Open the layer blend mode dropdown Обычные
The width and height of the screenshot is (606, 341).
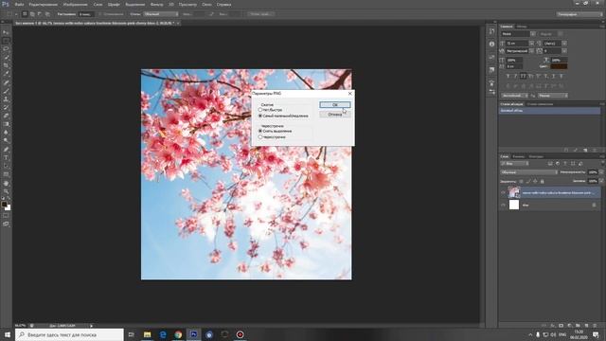coord(528,172)
